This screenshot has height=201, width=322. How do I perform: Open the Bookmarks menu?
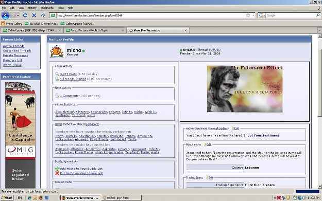[47, 8]
